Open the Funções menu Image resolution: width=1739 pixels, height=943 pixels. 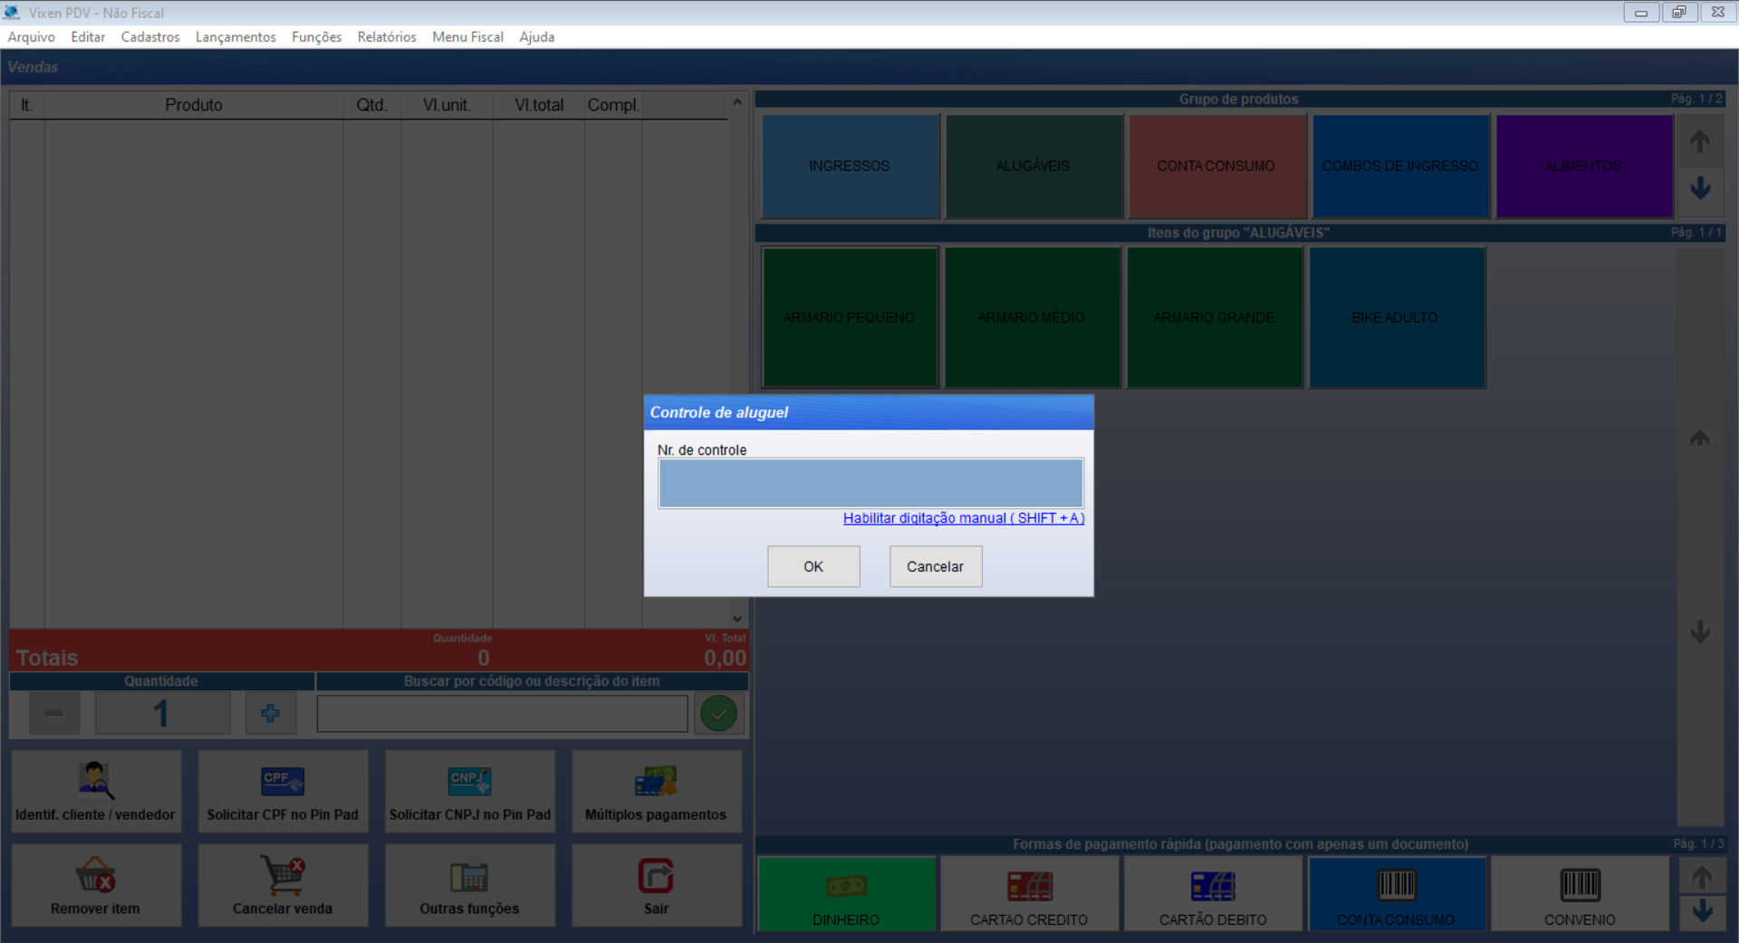(x=317, y=37)
